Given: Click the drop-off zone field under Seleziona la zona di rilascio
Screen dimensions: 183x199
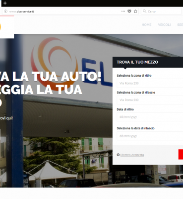Looking at the screenshot, I should [x=150, y=100].
